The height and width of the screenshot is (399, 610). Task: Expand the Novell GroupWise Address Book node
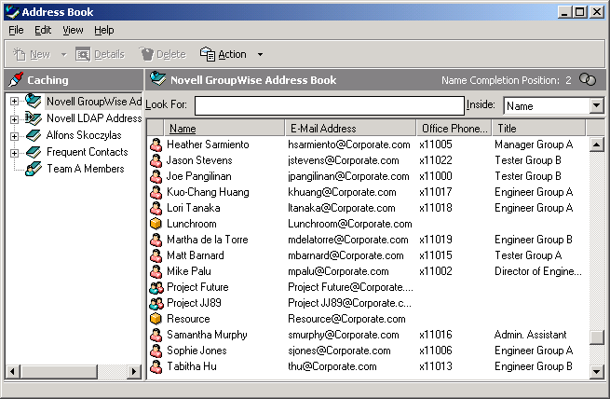coord(14,102)
